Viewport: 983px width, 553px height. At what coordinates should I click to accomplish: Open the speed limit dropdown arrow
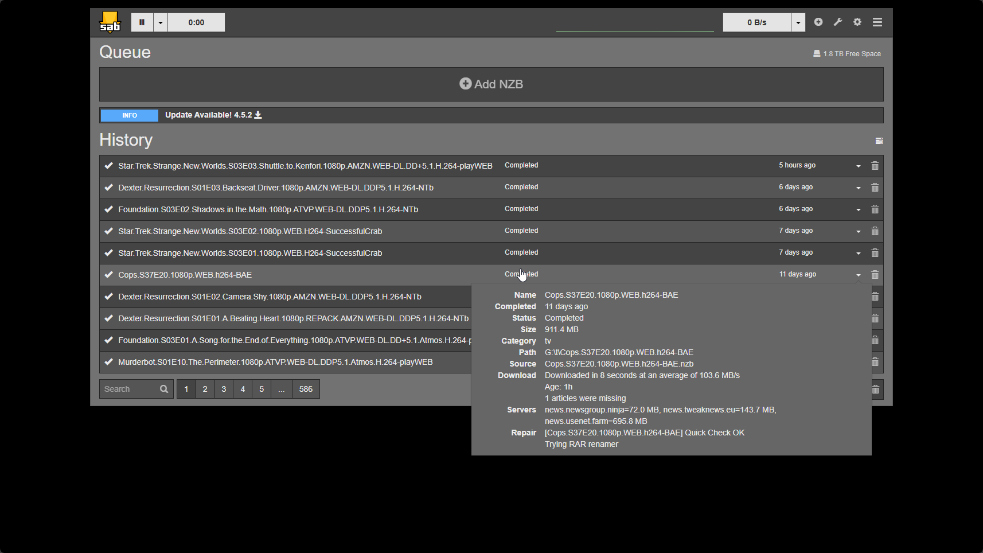pos(798,22)
